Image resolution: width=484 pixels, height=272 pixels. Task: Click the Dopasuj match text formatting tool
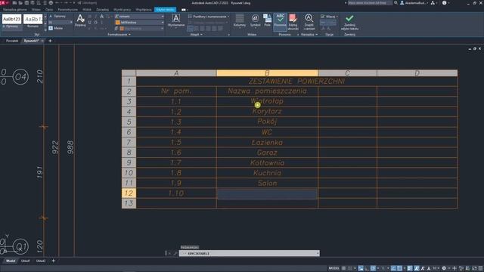click(x=80, y=20)
